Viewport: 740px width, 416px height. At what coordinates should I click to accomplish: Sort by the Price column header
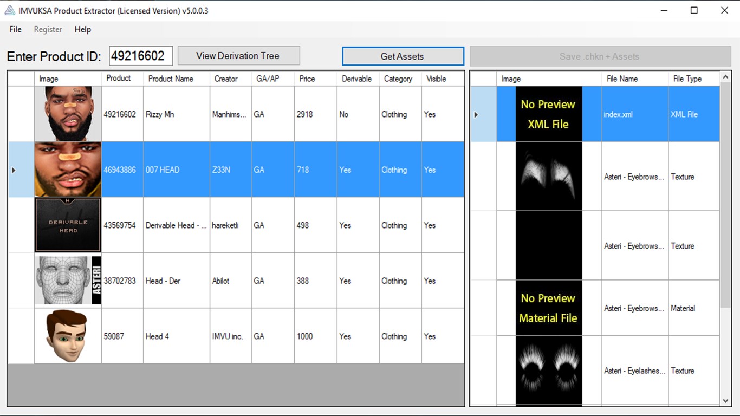pyautogui.click(x=316, y=79)
